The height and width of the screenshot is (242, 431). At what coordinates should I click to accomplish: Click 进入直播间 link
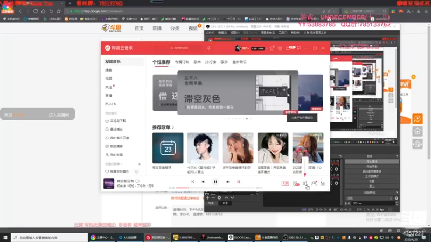[x=59, y=115]
